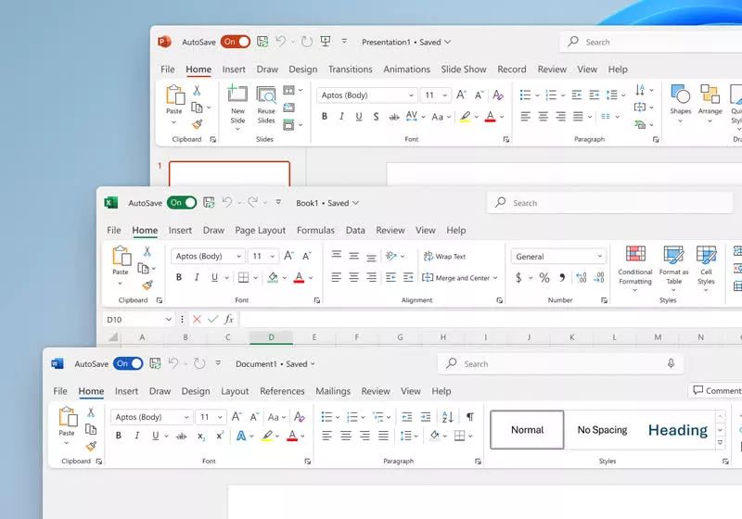Expand Name Box dropdown showing D10
This screenshot has height=519, width=742.
(x=169, y=320)
